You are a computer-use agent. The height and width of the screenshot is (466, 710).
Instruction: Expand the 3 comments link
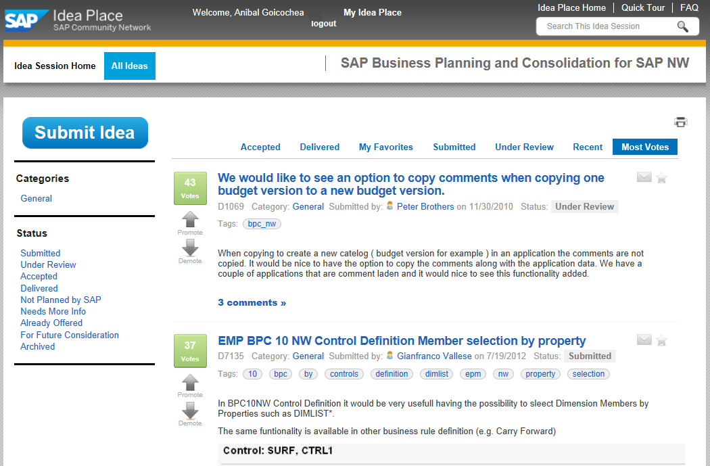tap(252, 302)
